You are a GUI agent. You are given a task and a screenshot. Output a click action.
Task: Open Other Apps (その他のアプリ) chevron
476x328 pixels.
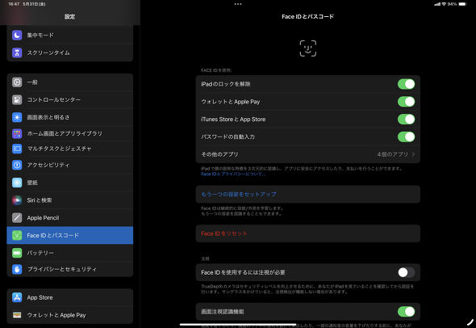pyautogui.click(x=413, y=154)
